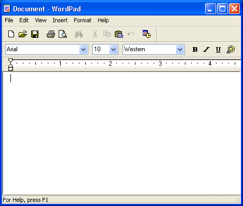Insert Date and Time via toolbar icon
243x206 pixels.
coord(146,34)
